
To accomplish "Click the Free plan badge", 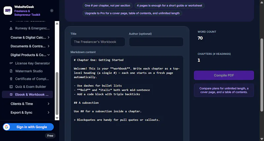I will pos(50,136).
